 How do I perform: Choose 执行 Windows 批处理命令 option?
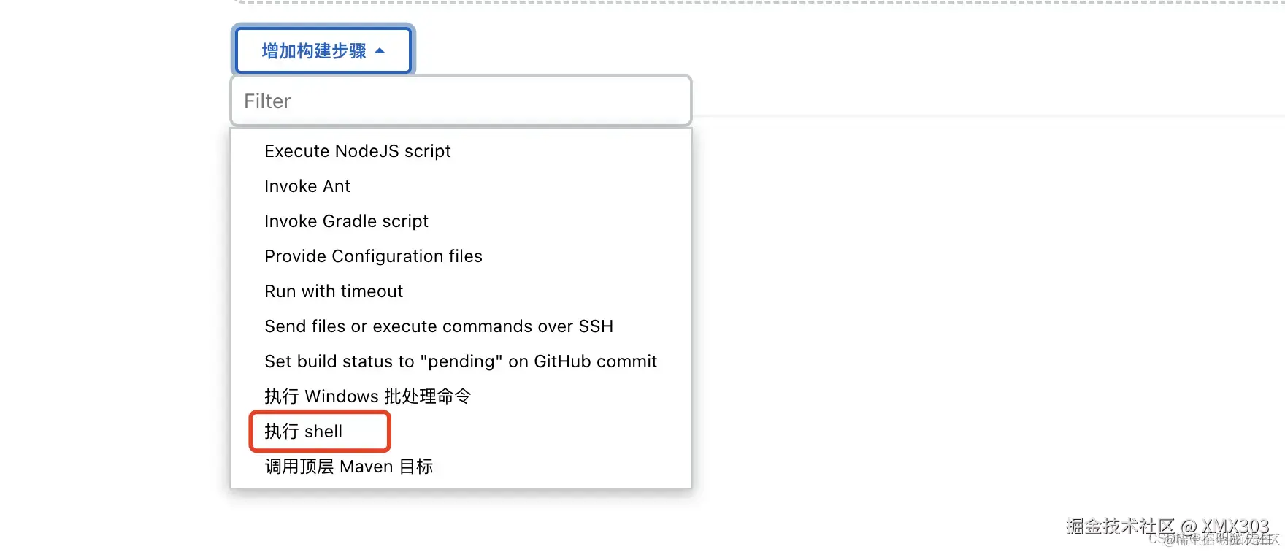pos(367,396)
